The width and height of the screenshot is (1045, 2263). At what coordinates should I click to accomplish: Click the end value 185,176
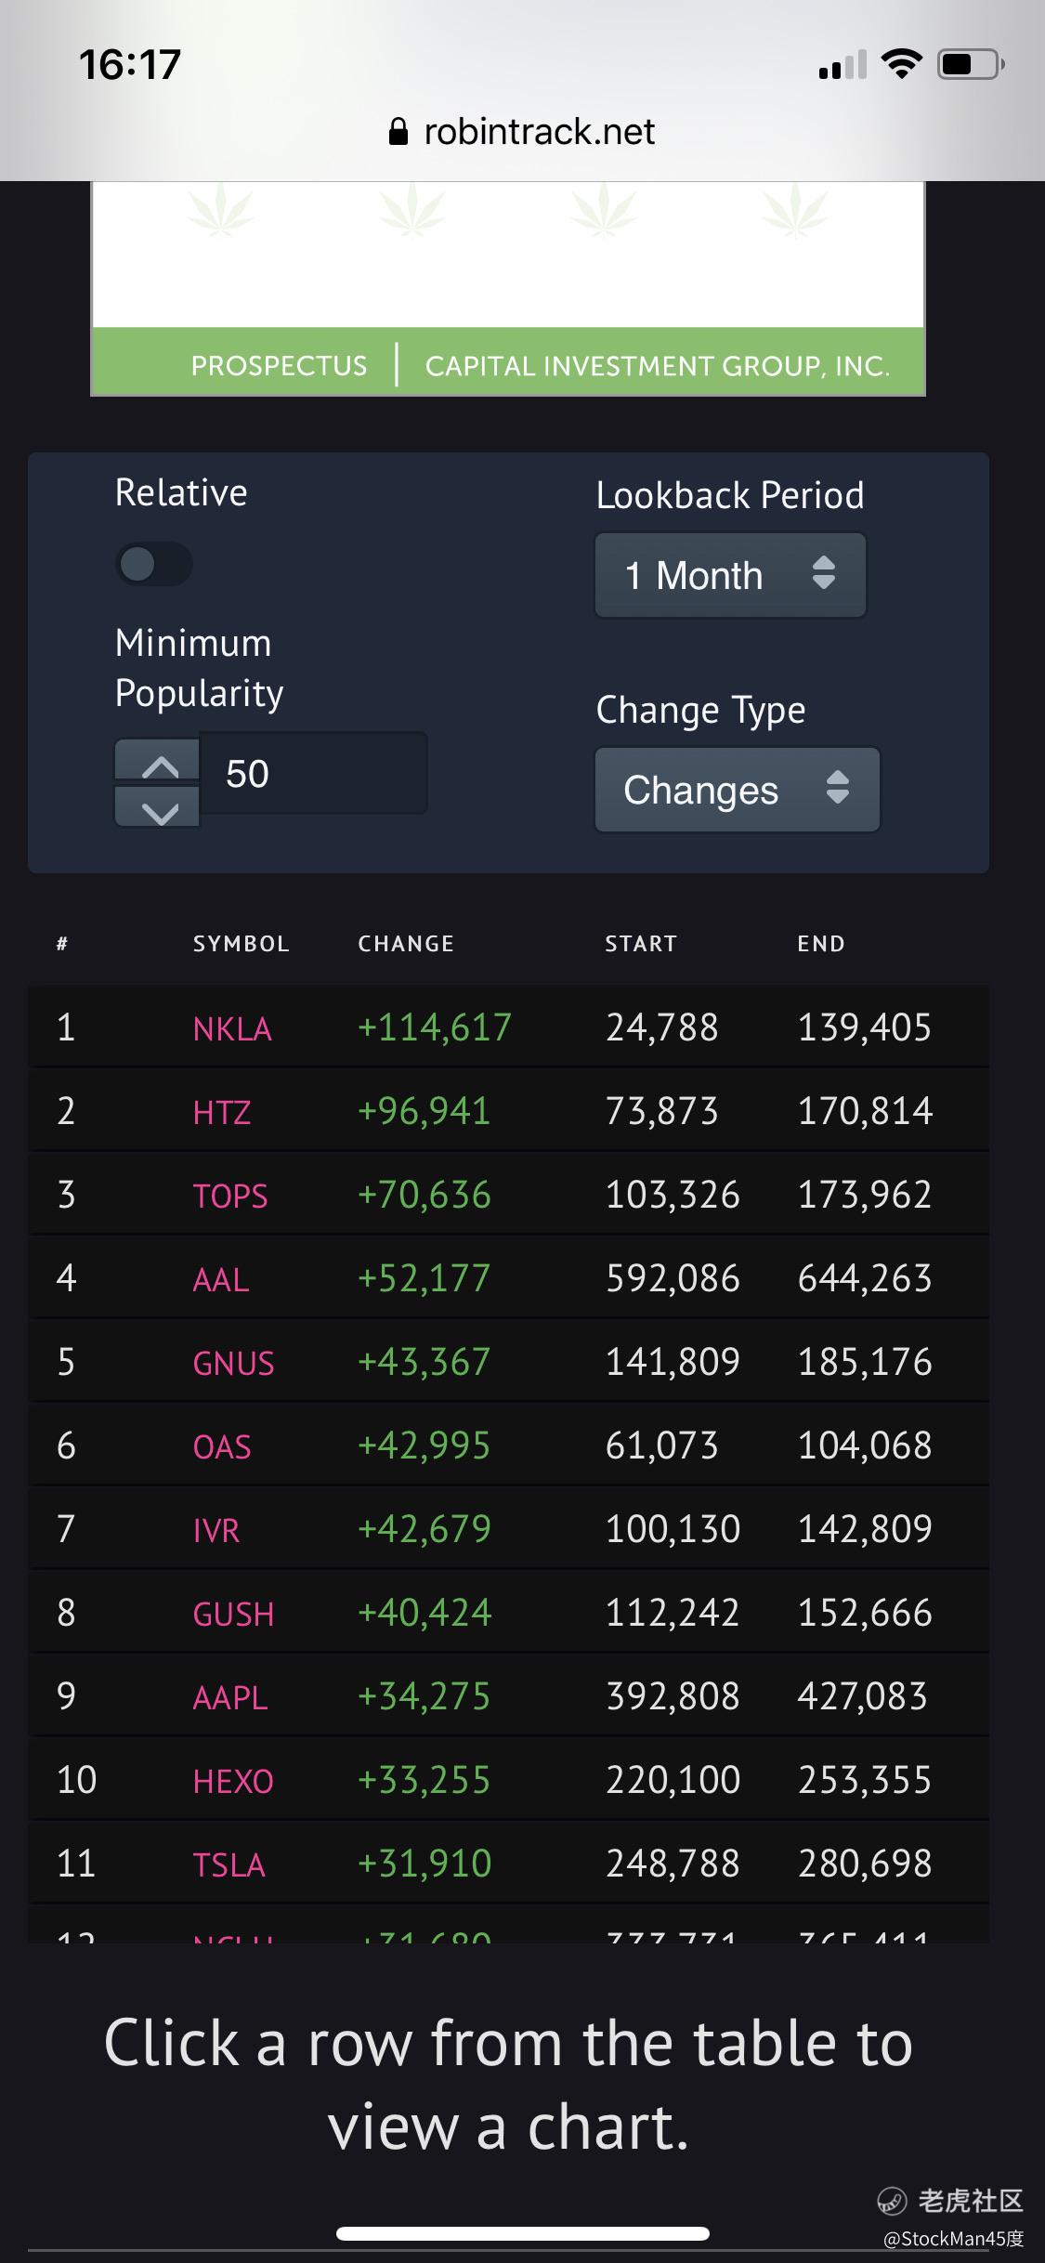pyautogui.click(x=865, y=1362)
